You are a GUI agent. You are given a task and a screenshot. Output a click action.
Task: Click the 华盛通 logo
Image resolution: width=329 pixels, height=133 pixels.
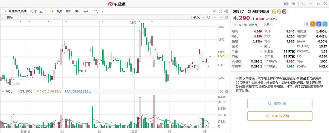116,4
